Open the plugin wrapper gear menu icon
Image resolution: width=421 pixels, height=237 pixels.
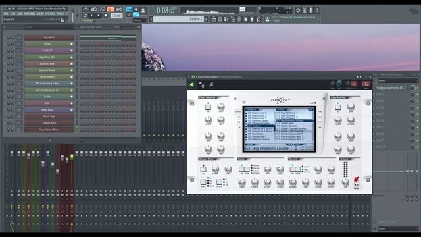click(x=193, y=77)
